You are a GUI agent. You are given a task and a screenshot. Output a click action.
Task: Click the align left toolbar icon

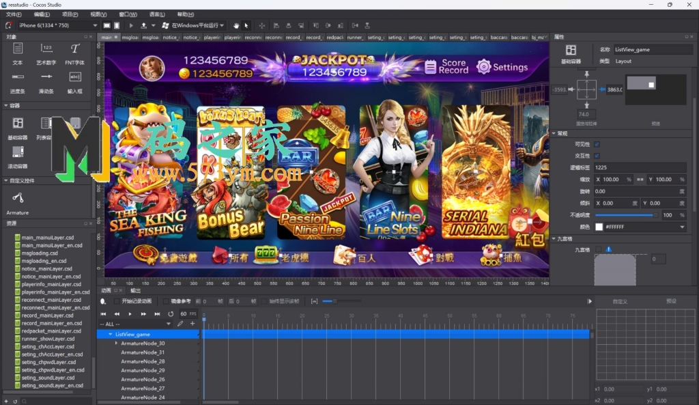pyautogui.click(x=276, y=25)
